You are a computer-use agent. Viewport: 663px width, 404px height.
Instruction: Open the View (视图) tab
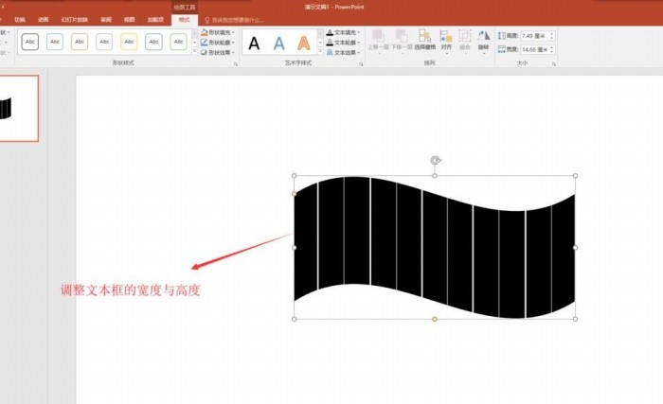pyautogui.click(x=129, y=19)
